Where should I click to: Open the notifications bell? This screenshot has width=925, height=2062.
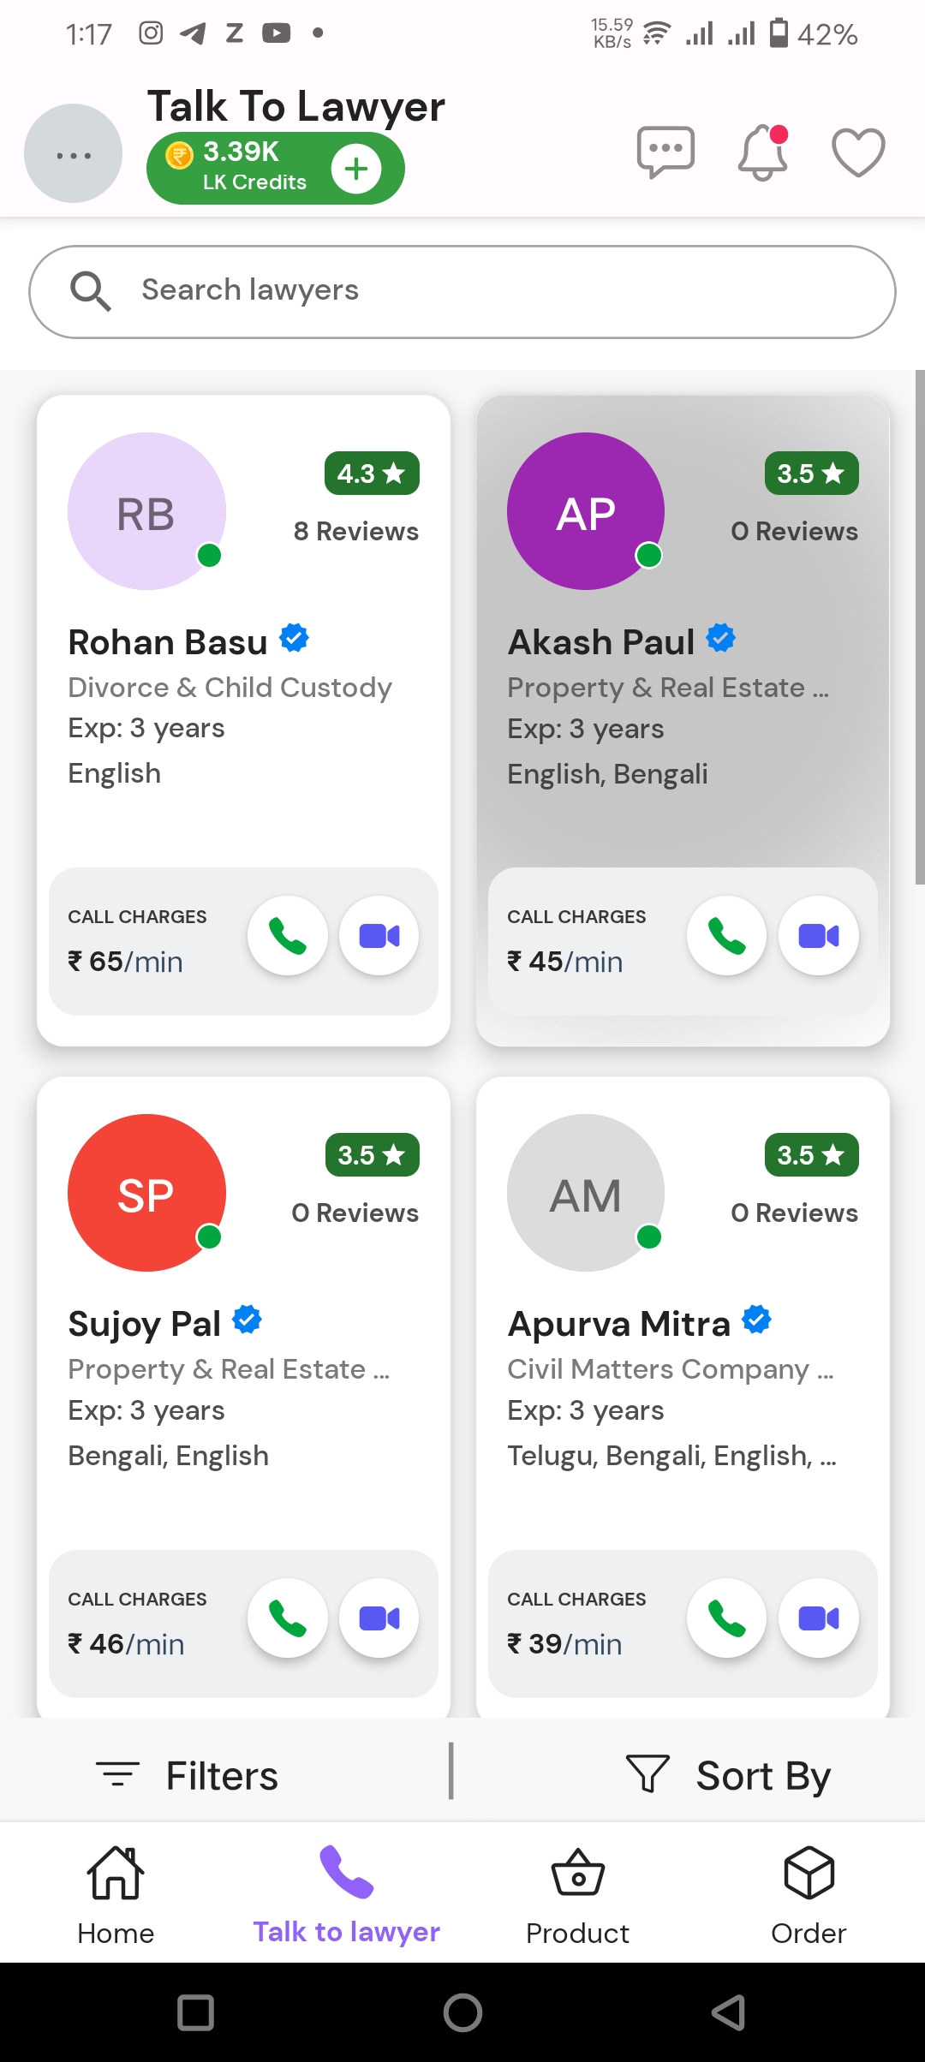coord(762,152)
